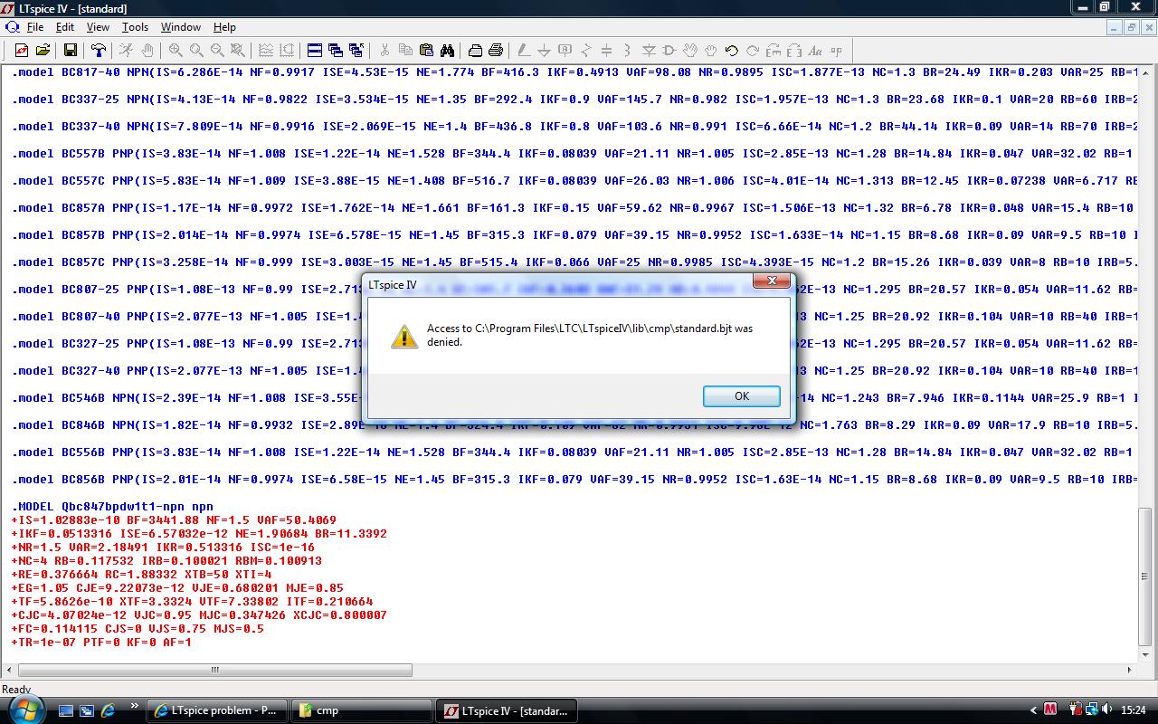Click the Text Aa icon
This screenshot has height=724, width=1158.
[815, 51]
